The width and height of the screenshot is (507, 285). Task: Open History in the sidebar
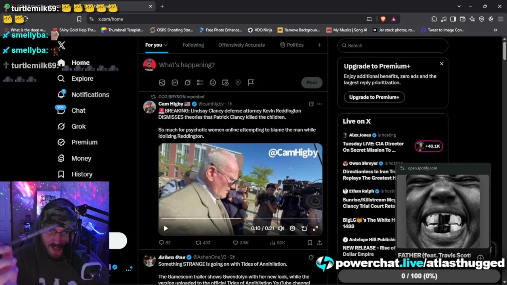[x=75, y=174]
